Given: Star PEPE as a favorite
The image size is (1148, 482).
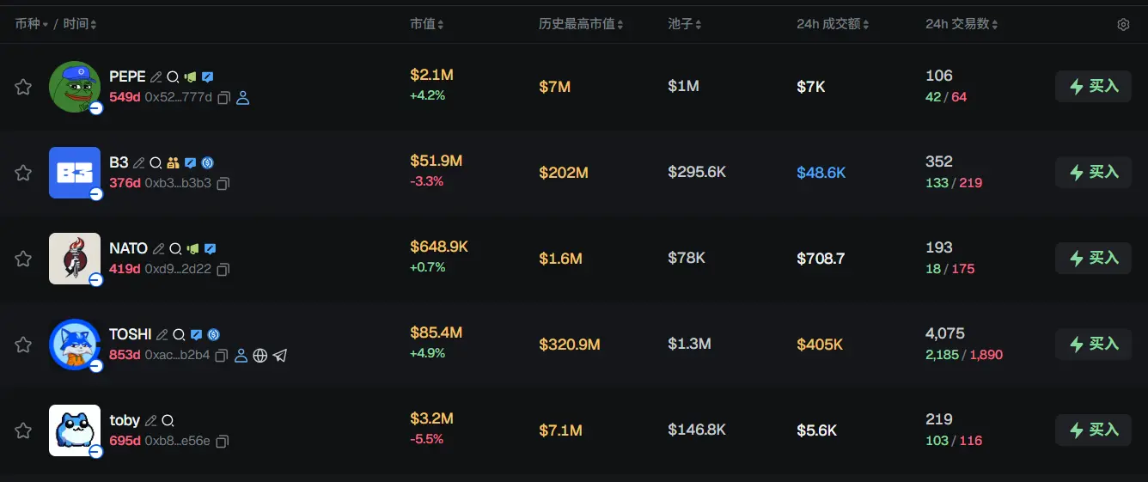Looking at the screenshot, I should click(x=23, y=87).
